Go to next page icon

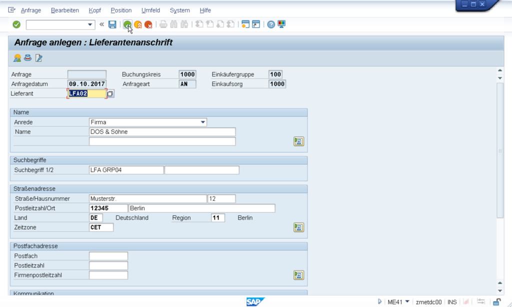[x=220, y=24]
